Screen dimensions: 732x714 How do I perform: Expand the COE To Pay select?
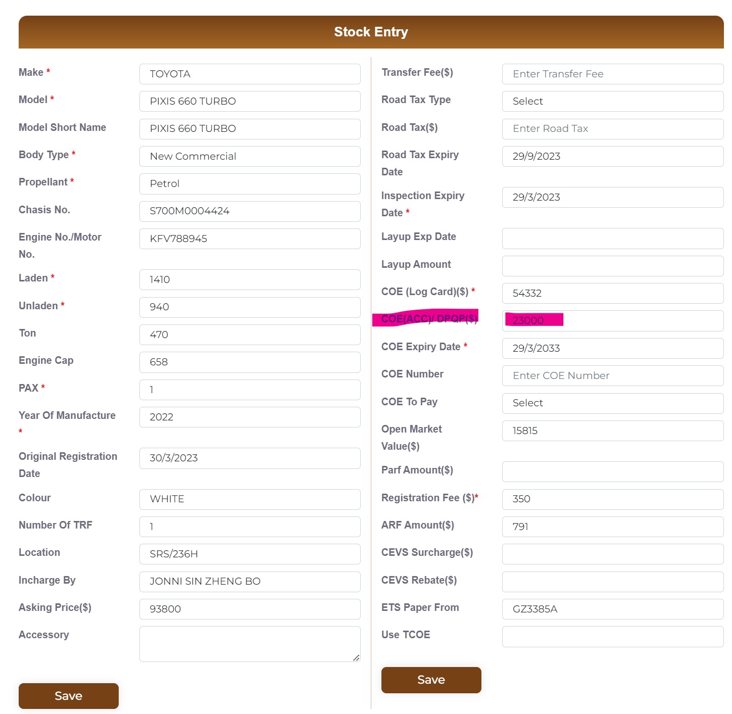[612, 403]
